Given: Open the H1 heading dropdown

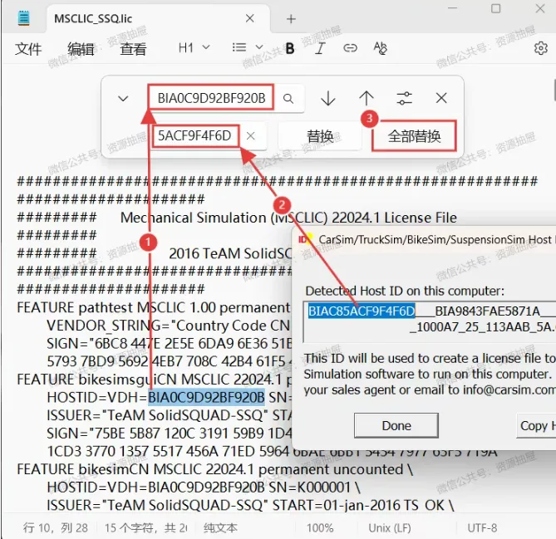Looking at the screenshot, I should (194, 47).
